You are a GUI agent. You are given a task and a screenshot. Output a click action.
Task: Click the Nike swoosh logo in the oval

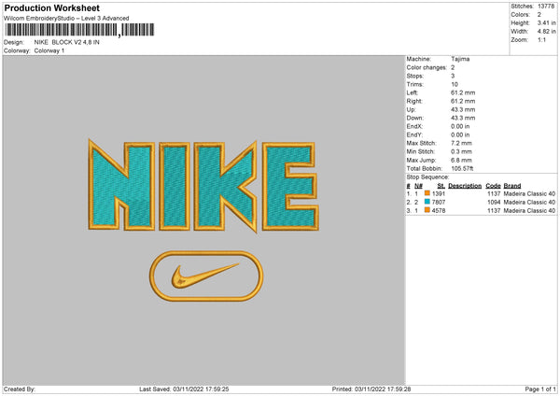pyautogui.click(x=200, y=276)
